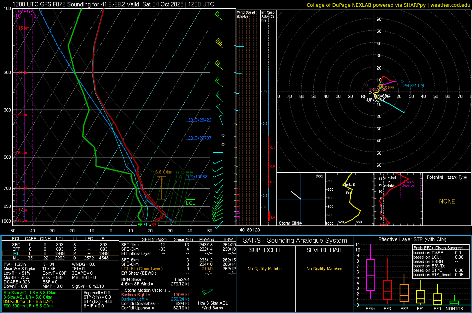
Task: Click the UP=62/10 Corfidi label on hodograph
Action: 376,100
